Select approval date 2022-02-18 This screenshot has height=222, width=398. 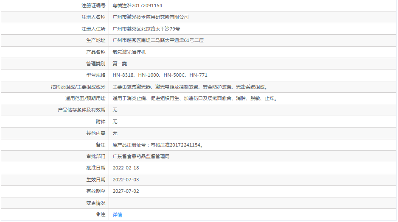click(126, 168)
